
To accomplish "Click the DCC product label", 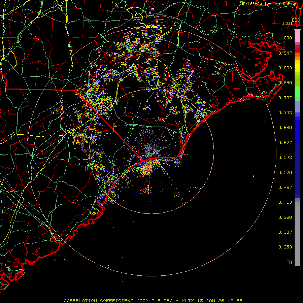I will [296, 20].
